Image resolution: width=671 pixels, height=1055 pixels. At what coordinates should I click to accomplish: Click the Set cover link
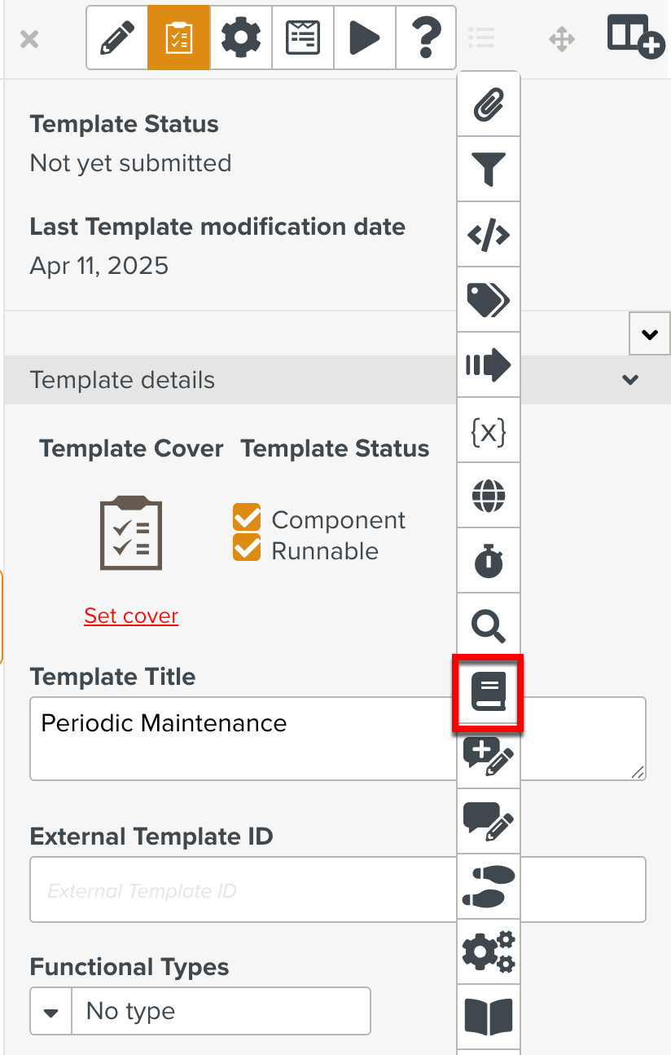coord(131,616)
